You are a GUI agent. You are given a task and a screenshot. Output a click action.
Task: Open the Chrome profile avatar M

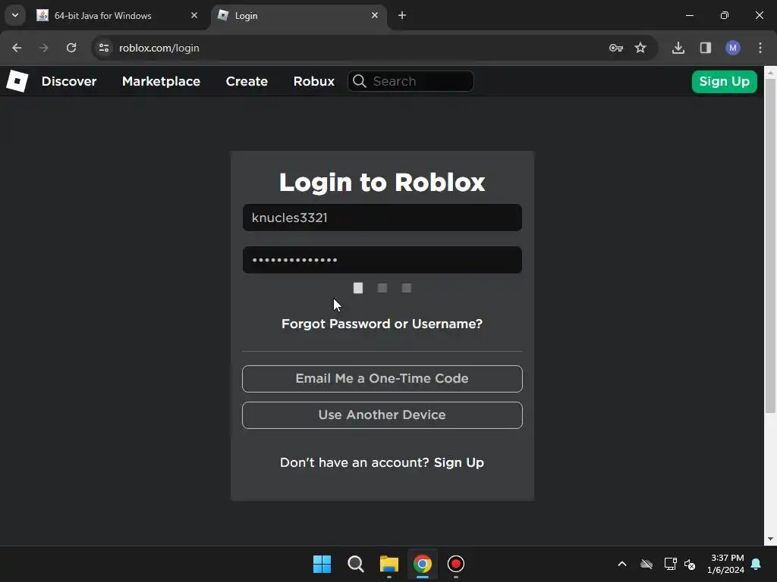tap(732, 48)
